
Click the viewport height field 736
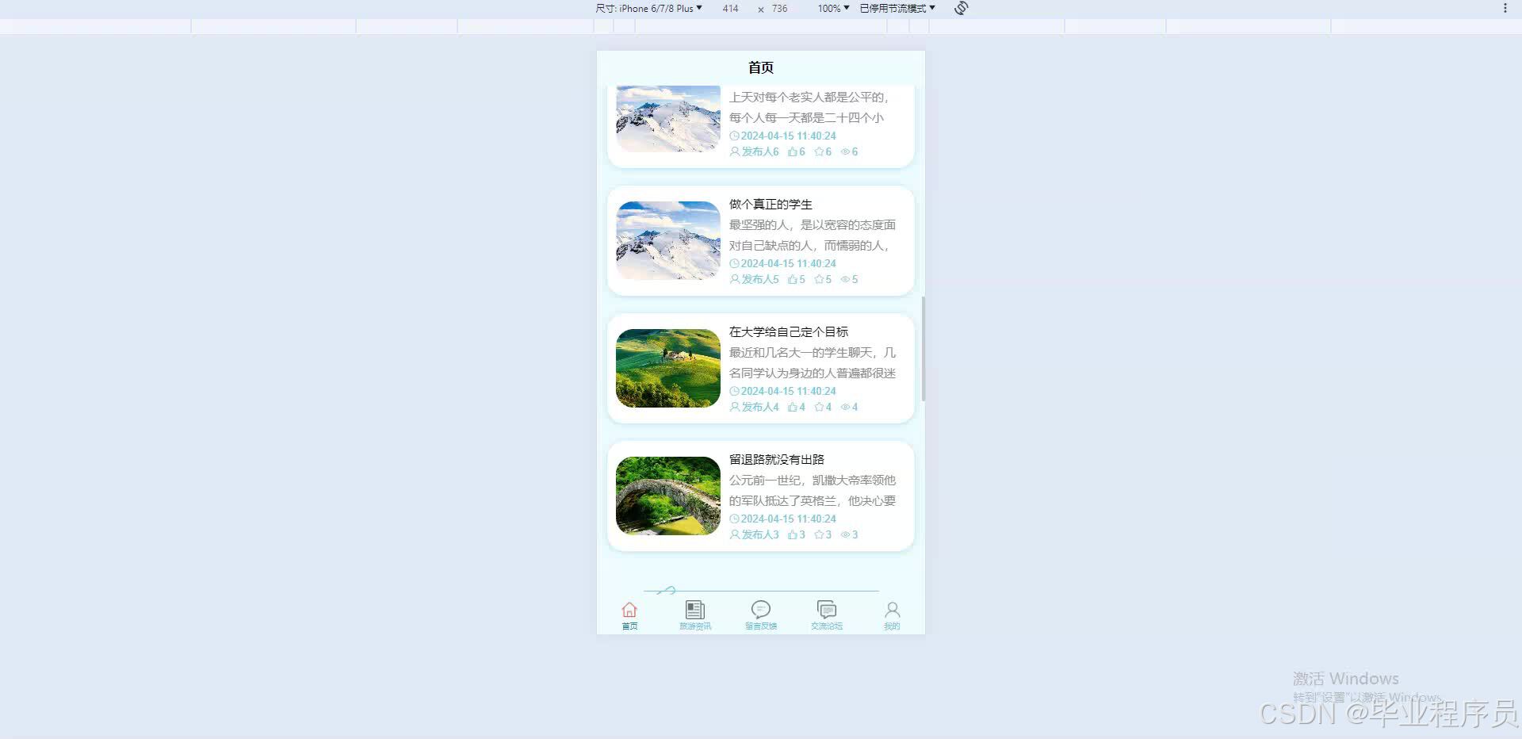pyautogui.click(x=780, y=8)
